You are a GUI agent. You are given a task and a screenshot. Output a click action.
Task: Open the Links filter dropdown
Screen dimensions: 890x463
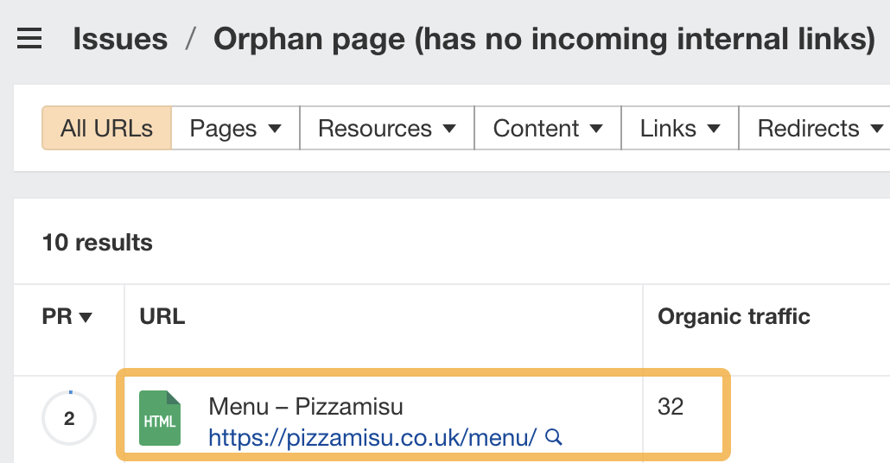tap(680, 129)
